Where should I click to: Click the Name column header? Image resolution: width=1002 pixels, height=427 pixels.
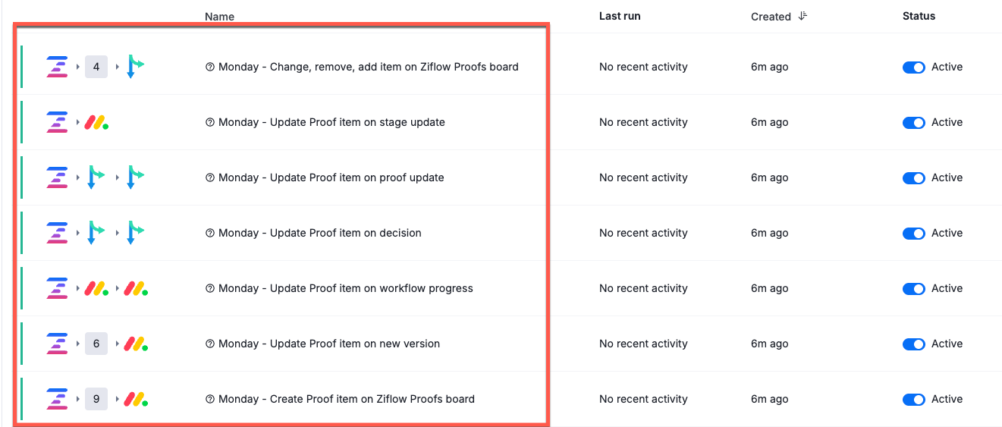[x=219, y=16]
